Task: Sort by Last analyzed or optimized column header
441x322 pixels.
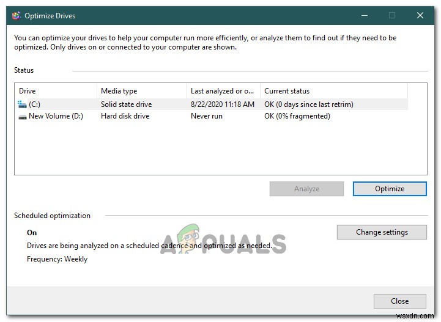Action: (224, 91)
